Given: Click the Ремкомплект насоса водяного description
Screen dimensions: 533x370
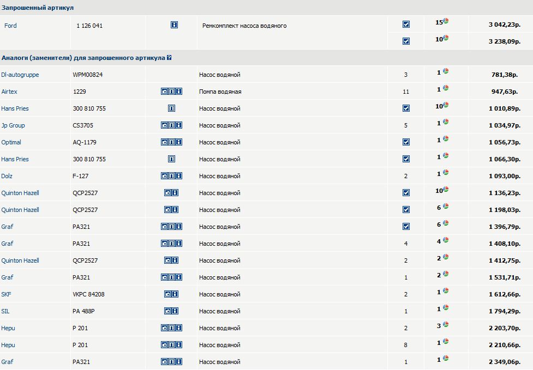Looking at the screenshot, I should point(244,26).
